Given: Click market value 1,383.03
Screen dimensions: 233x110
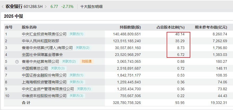Looking at the screenshot, I should point(220,55).
